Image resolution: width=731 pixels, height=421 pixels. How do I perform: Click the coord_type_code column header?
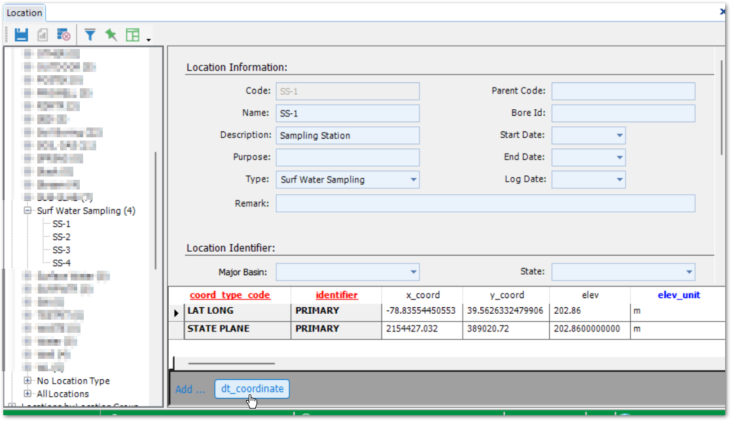[230, 295]
